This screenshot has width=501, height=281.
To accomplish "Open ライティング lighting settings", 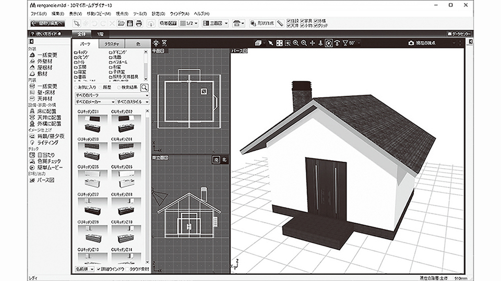I will coord(44,143).
